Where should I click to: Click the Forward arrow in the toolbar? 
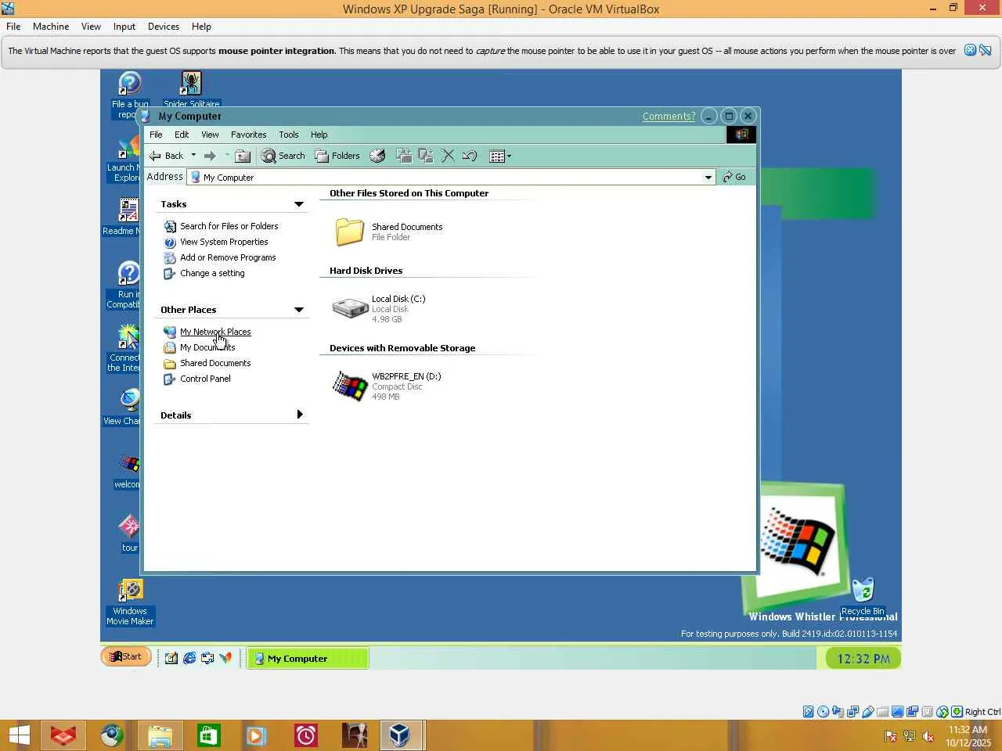(210, 156)
